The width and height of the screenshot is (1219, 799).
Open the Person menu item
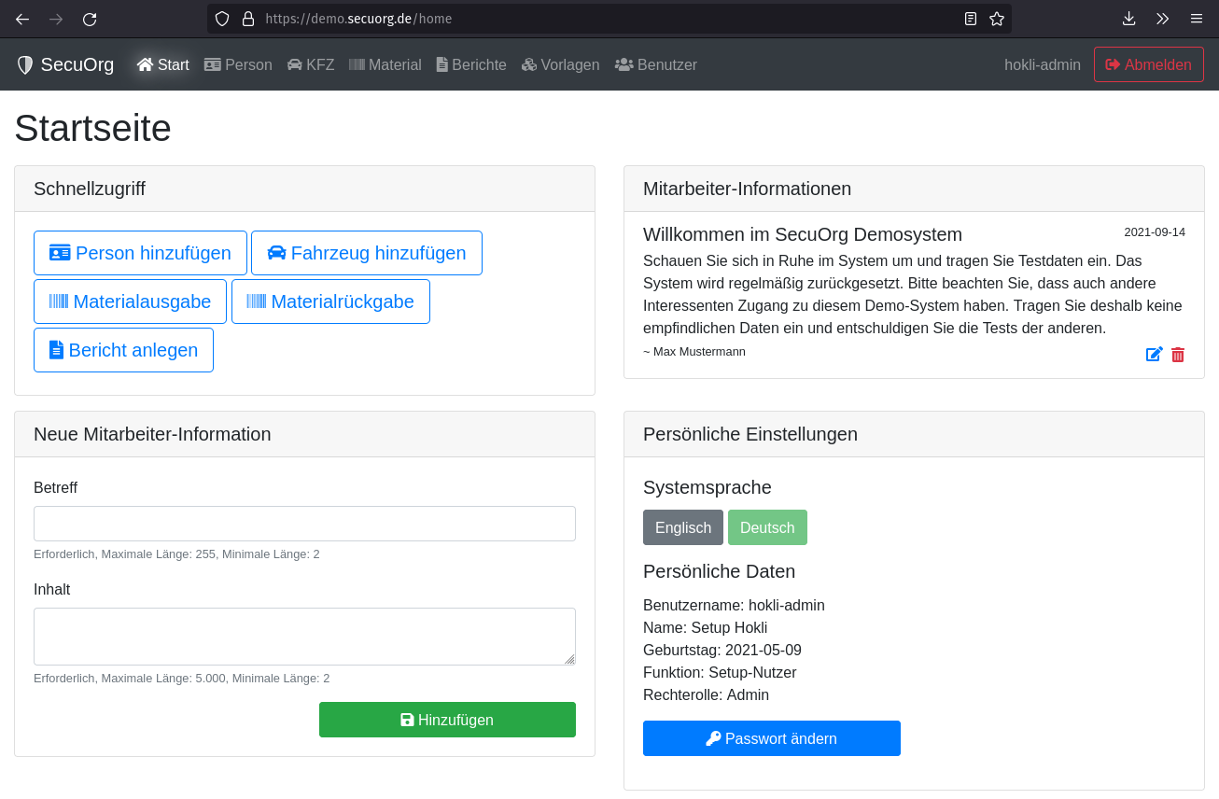(x=238, y=64)
